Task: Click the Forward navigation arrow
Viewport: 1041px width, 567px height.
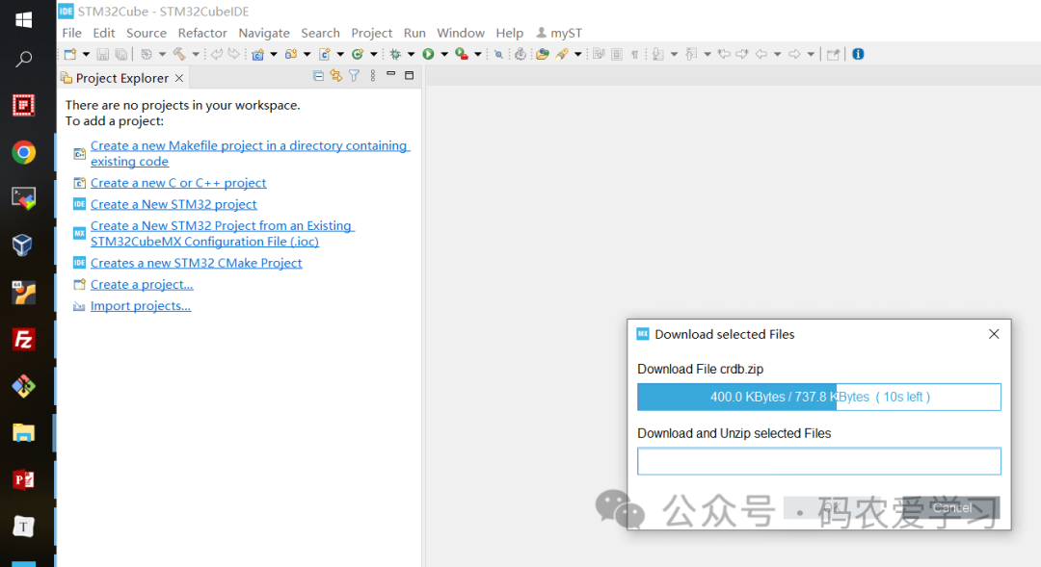Action: (794, 54)
